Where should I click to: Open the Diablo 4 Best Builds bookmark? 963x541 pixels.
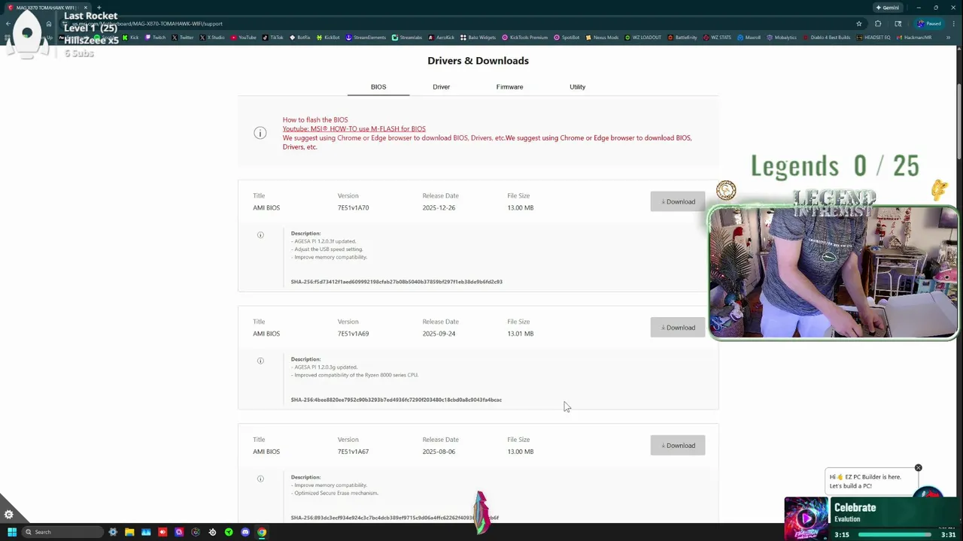point(826,38)
